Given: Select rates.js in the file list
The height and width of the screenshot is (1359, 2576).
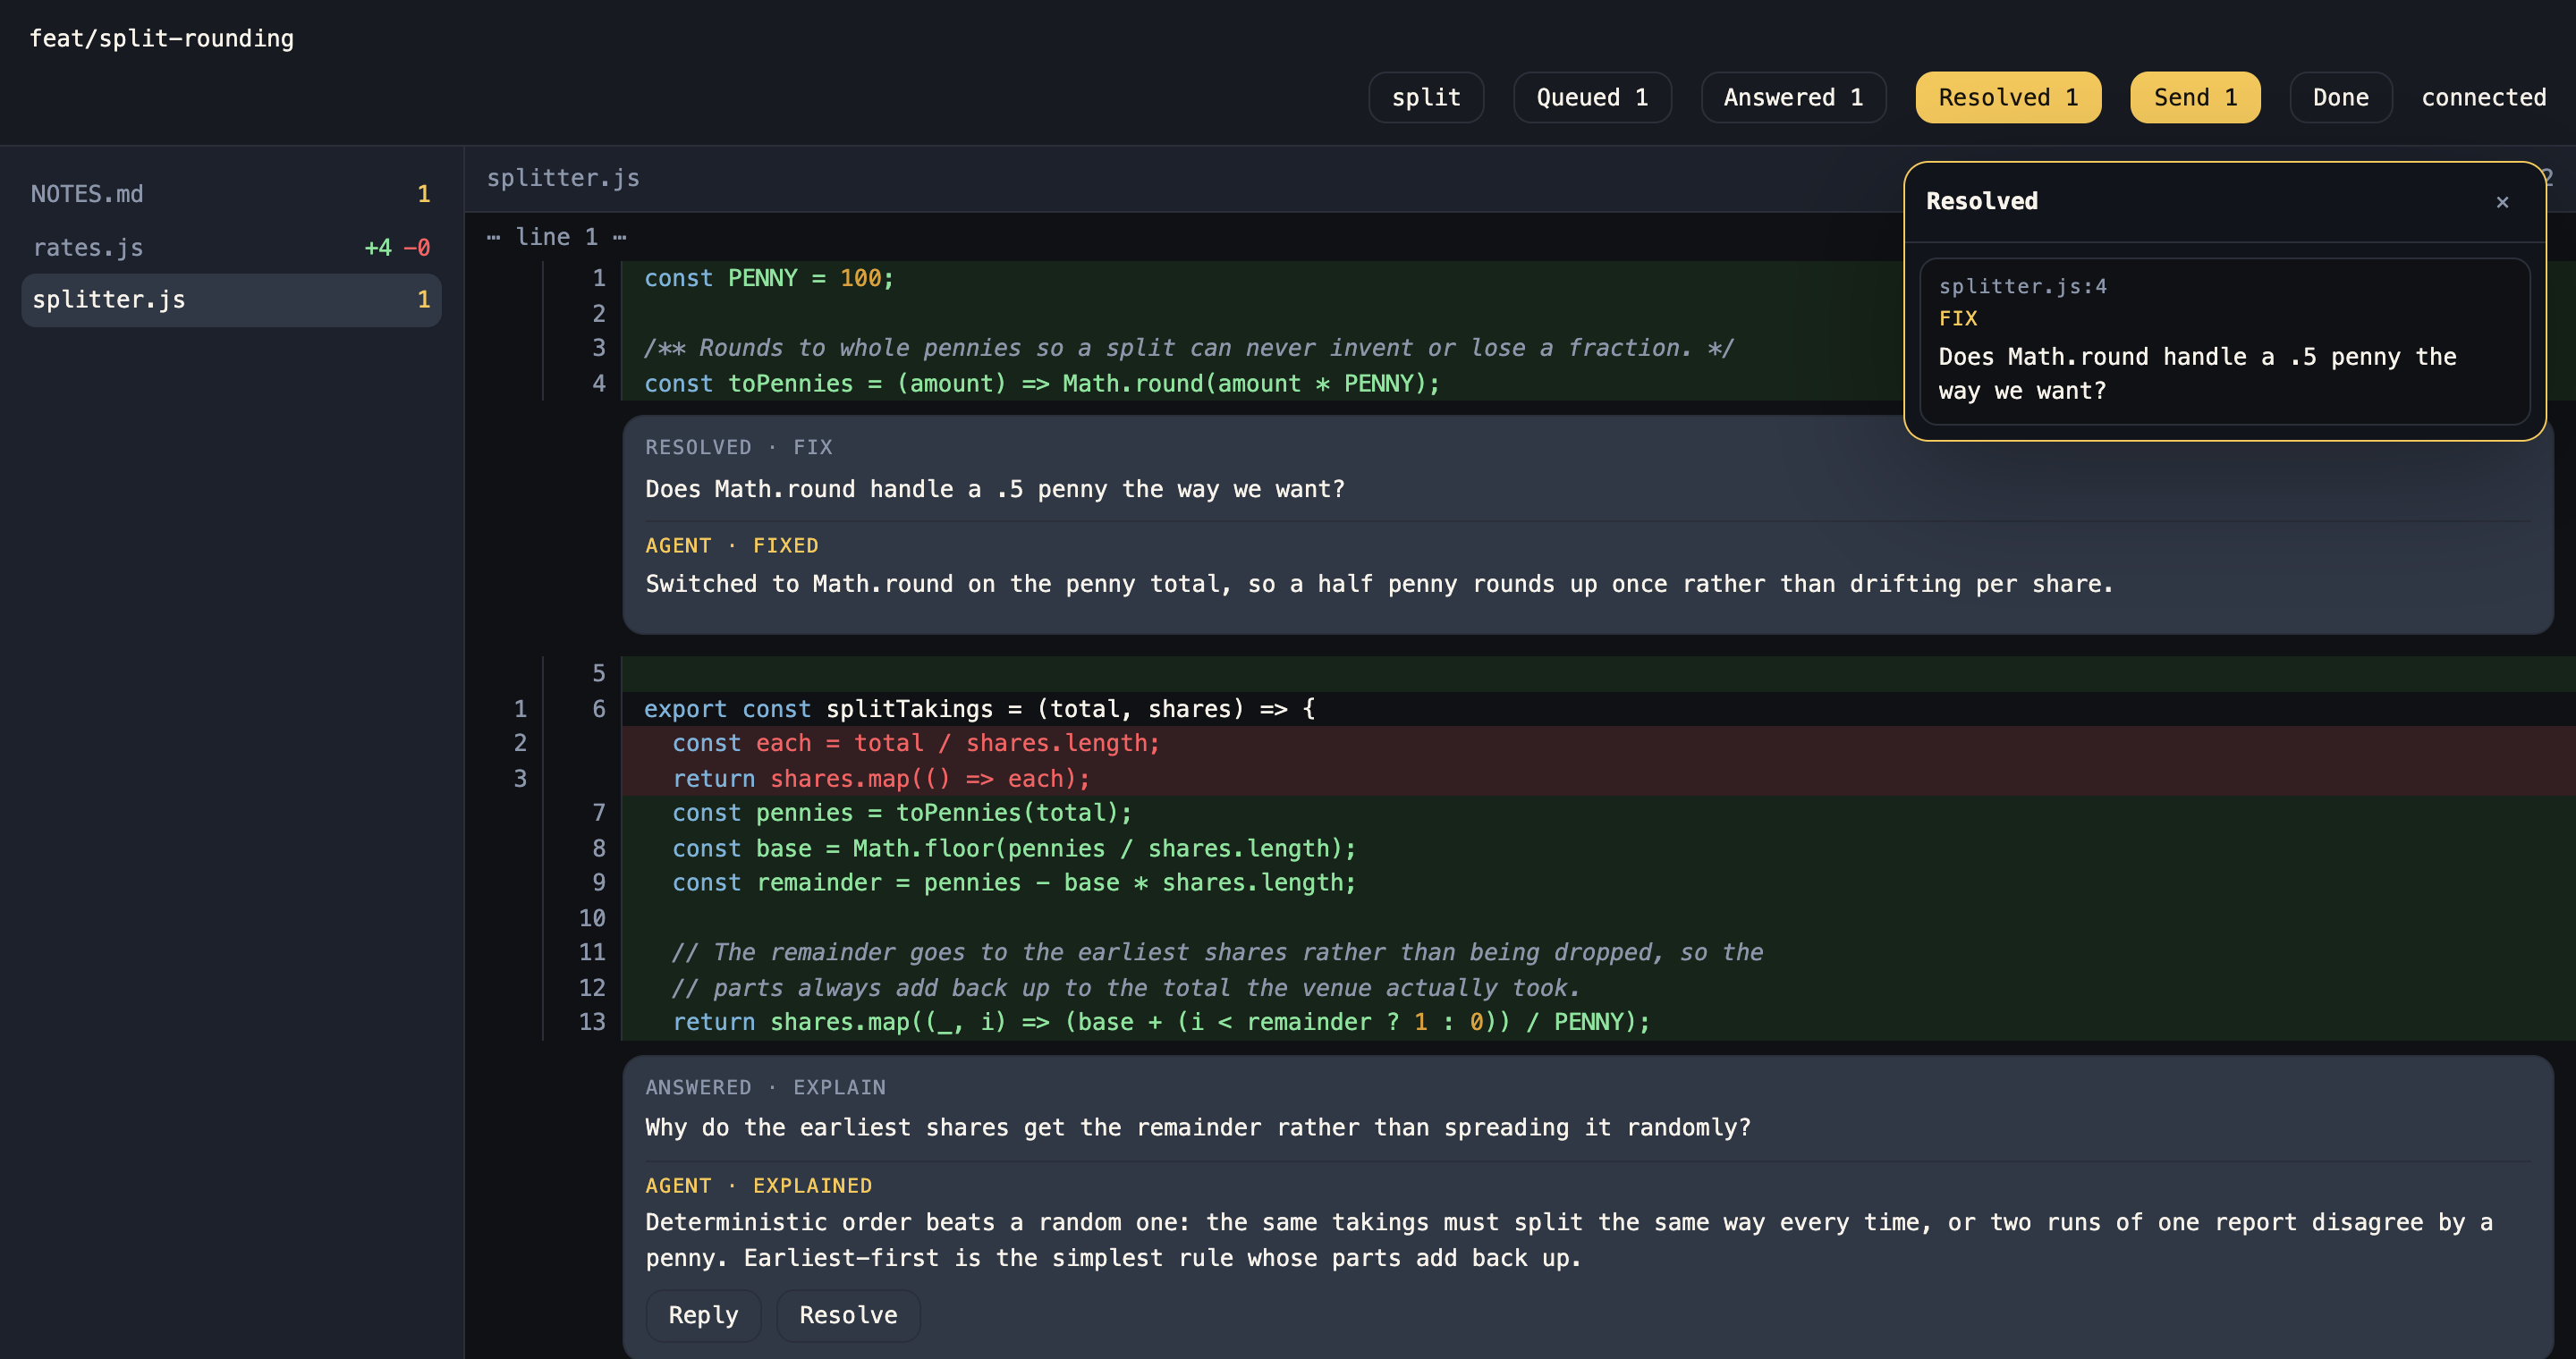Looking at the screenshot, I should [x=231, y=247].
